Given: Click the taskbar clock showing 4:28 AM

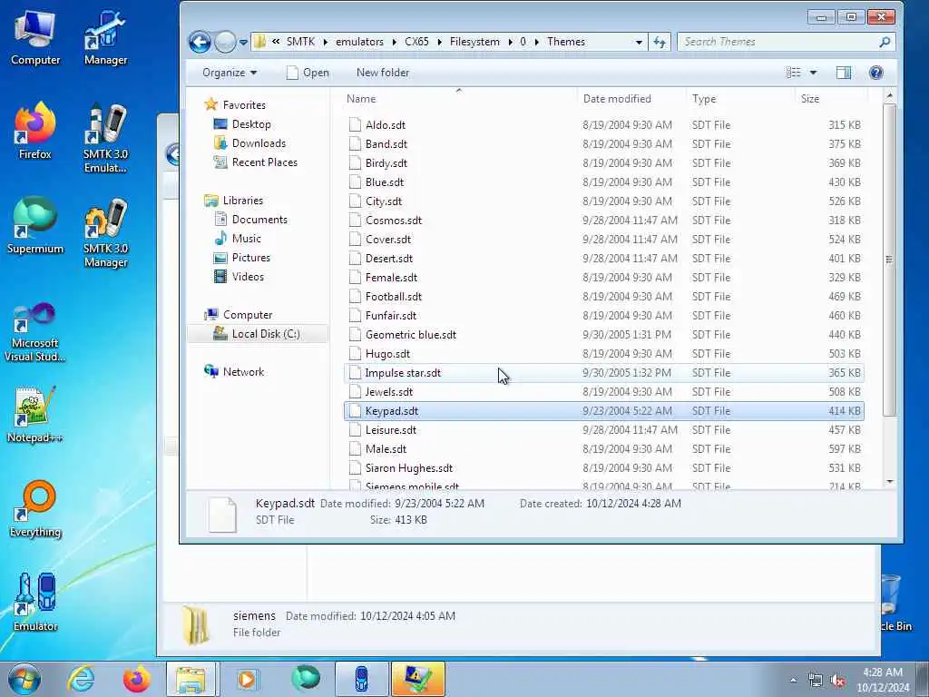Looking at the screenshot, I should pyautogui.click(x=883, y=680).
